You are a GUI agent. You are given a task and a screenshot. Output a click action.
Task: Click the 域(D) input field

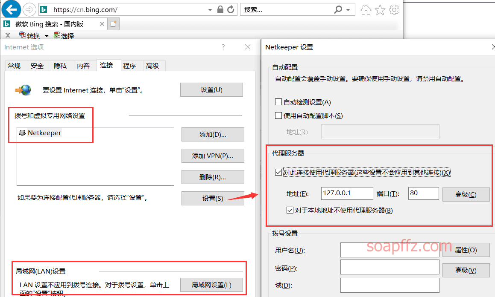tap(390, 285)
